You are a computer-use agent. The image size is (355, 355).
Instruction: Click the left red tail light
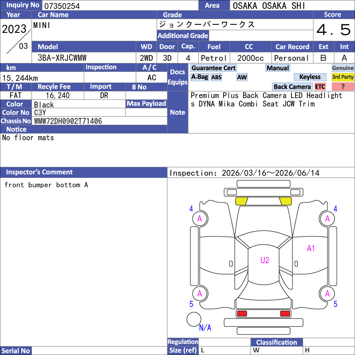[x=242, y=314]
